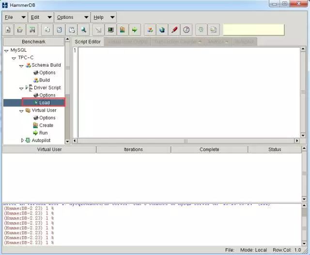Image resolution: width=310 pixels, height=255 pixels.
Task: Click the Virtual User icon in the tree
Action: (x=28, y=111)
